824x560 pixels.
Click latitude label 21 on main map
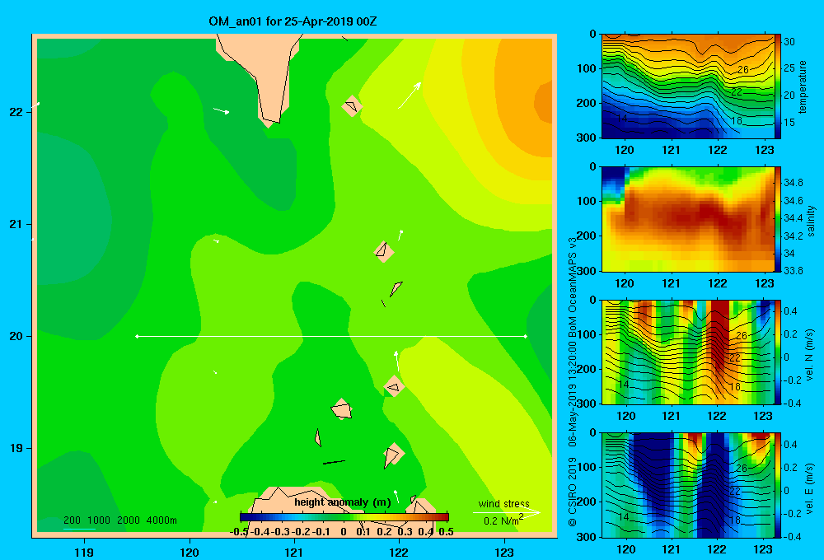(16, 224)
